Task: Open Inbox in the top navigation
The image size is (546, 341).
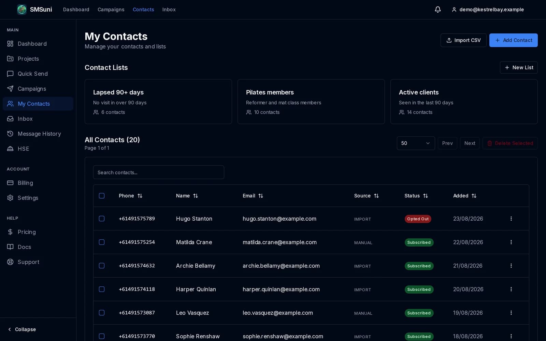Action: (x=169, y=10)
